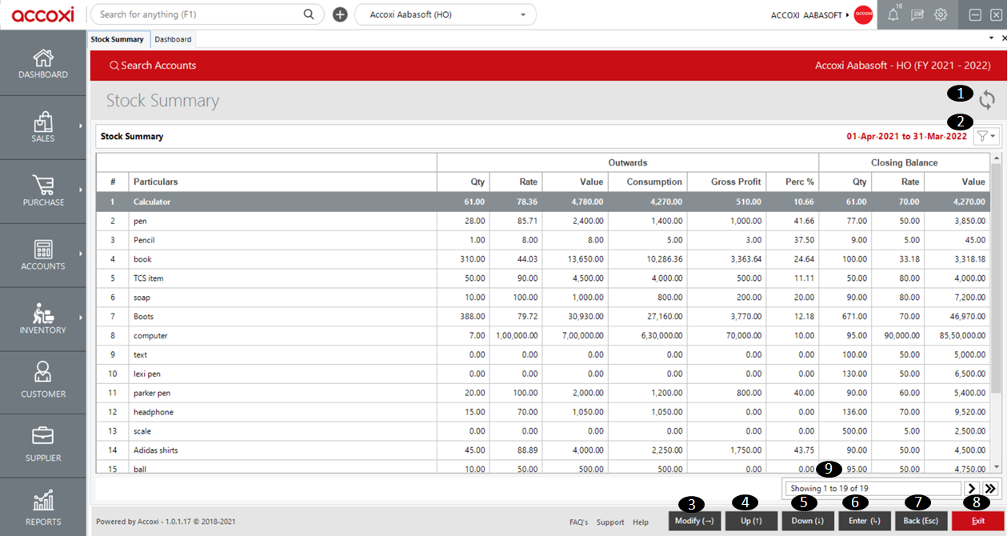Select the Adidas shirts row
The image size is (1007, 536).
coord(543,450)
